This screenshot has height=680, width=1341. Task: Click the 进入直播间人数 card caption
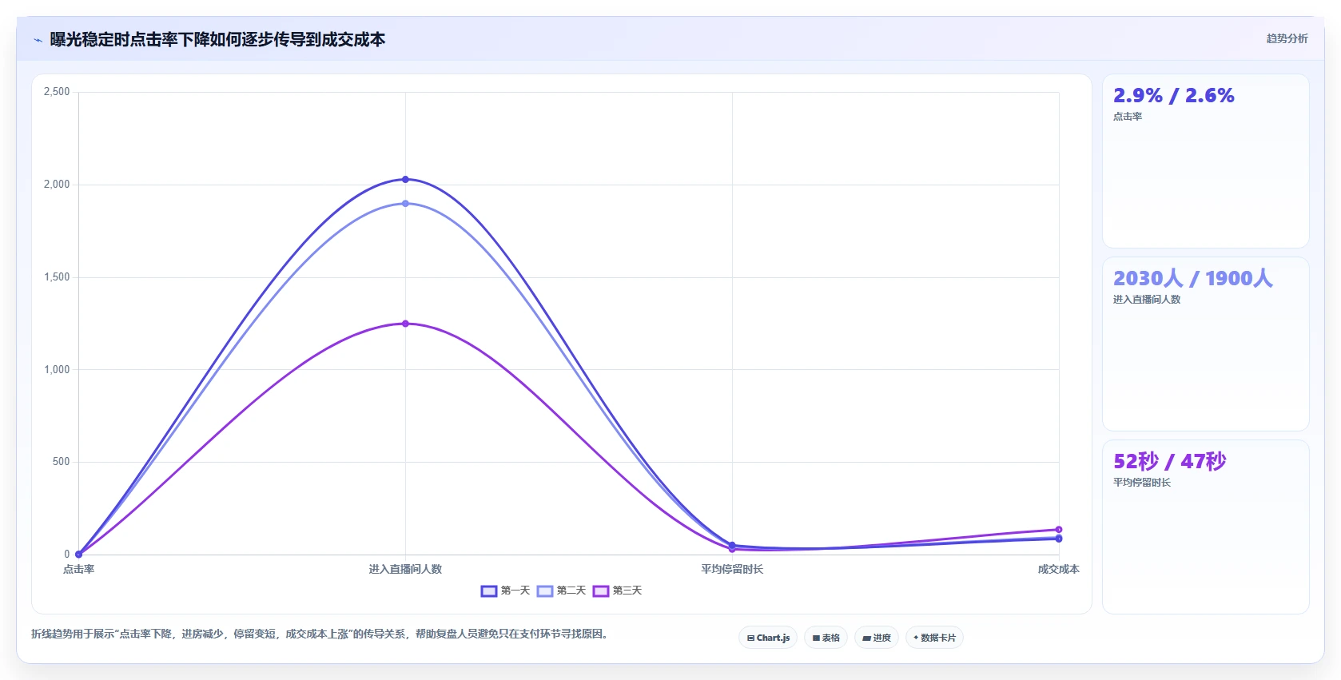coord(1147,300)
